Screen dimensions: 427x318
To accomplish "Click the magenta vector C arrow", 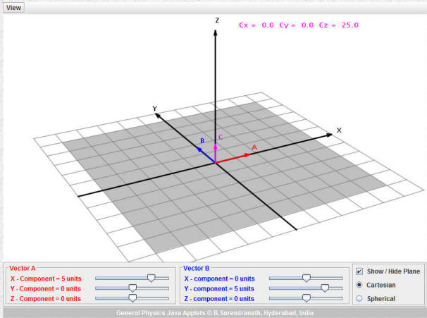I will pyautogui.click(x=215, y=154).
